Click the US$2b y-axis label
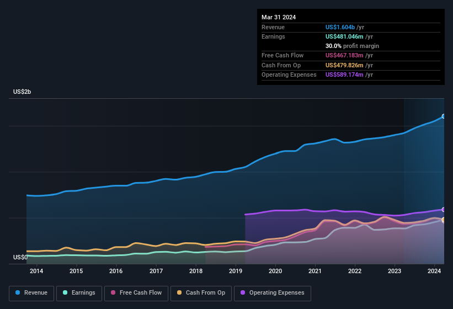453x309 pixels. point(22,92)
